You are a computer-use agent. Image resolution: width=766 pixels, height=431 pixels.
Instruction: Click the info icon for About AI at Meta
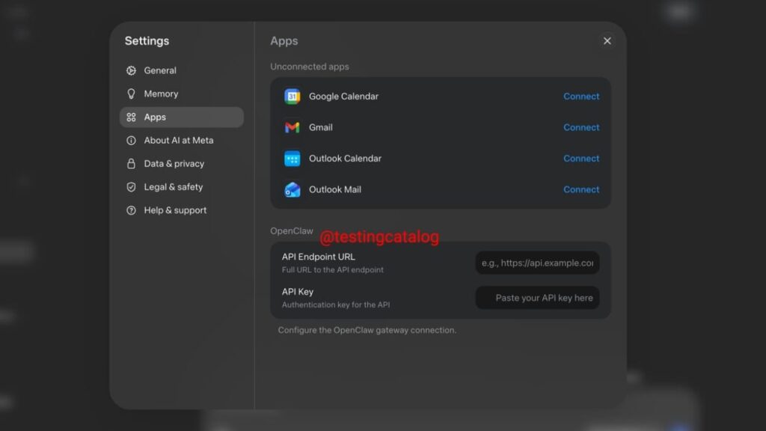tap(132, 140)
